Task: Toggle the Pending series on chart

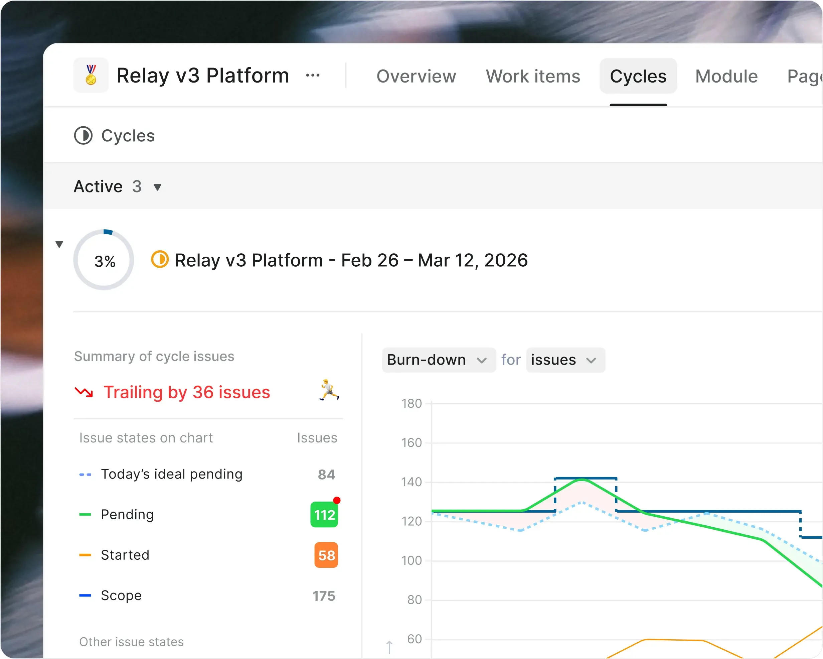Action: (117, 515)
